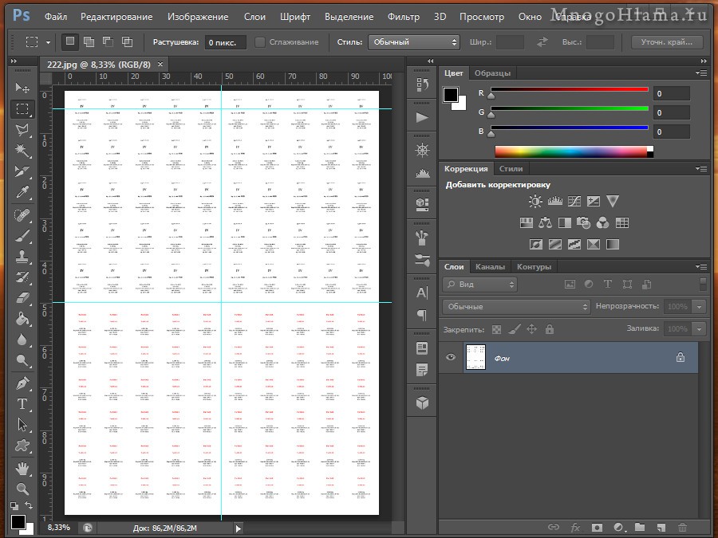Select the Move tool
718x538 pixels.
(22, 88)
